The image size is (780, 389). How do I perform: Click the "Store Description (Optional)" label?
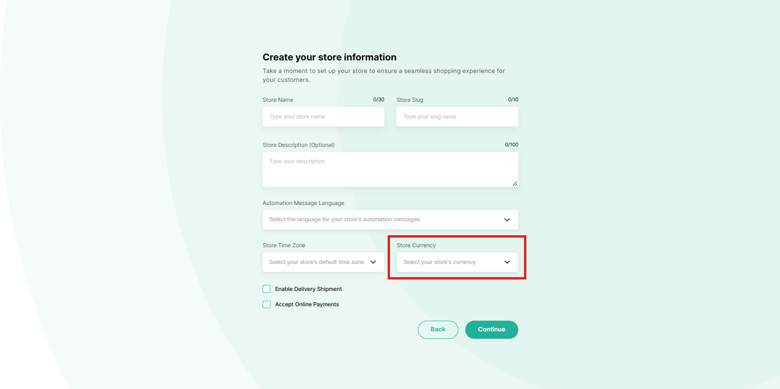tap(298, 145)
